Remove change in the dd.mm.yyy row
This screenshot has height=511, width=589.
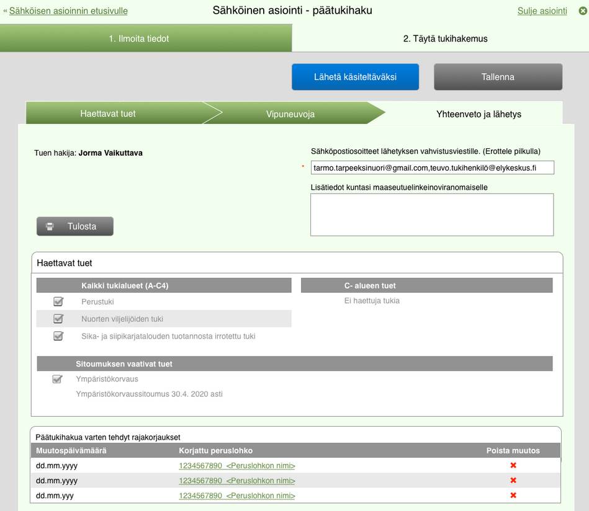click(513, 495)
